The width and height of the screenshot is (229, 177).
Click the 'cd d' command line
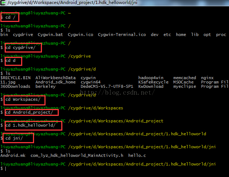click(x=10, y=60)
